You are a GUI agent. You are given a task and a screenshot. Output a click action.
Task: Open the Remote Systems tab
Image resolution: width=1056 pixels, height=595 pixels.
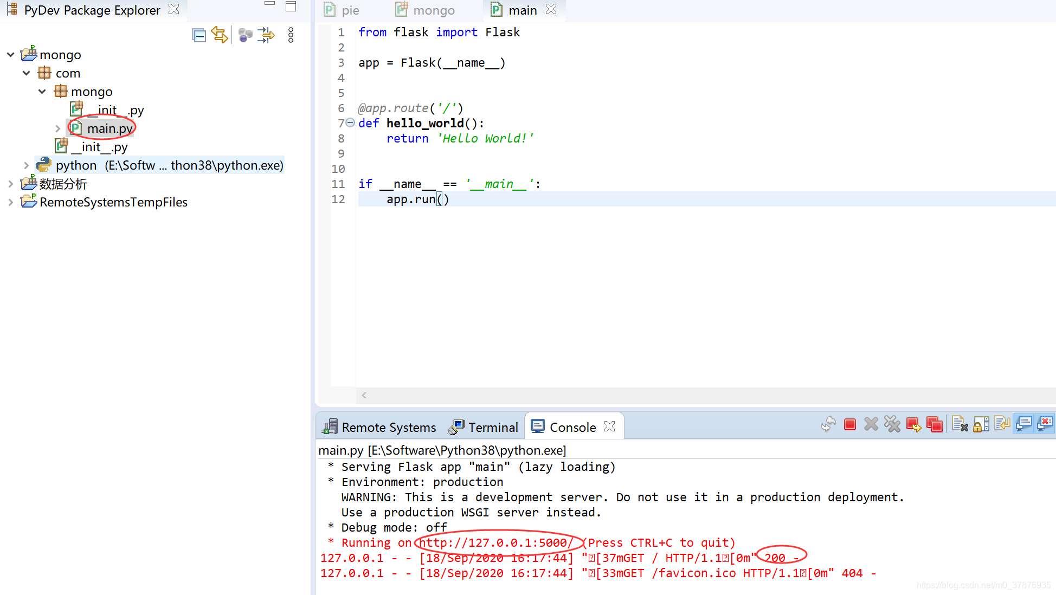click(x=379, y=428)
